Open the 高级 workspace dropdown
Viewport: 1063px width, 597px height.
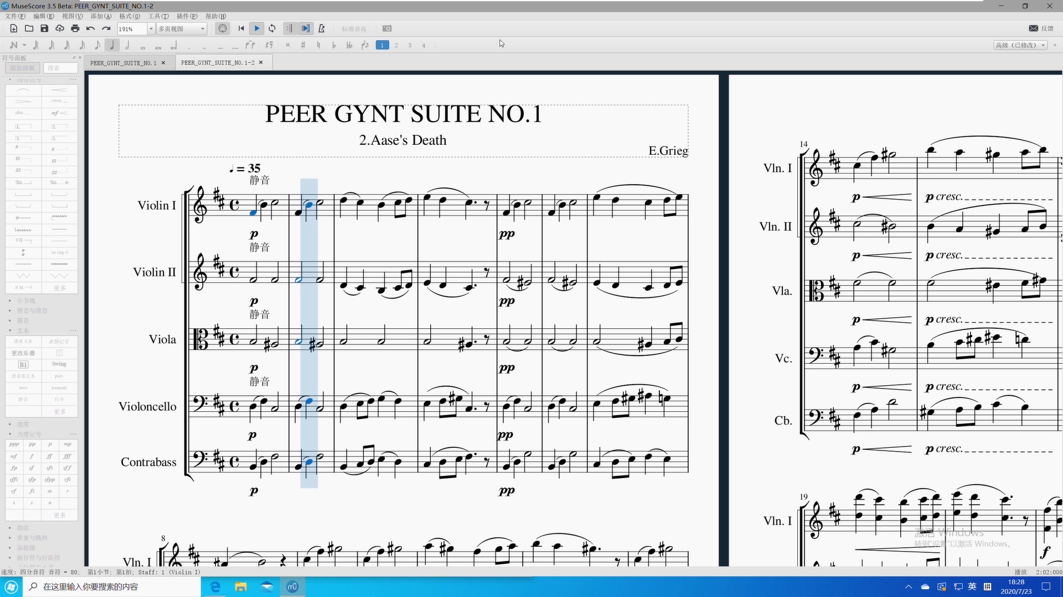pyautogui.click(x=1020, y=45)
